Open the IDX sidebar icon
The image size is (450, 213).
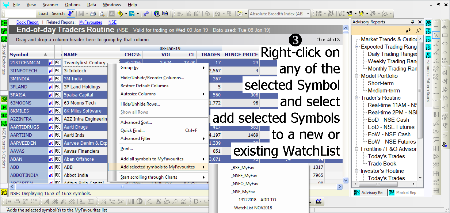[4, 107]
